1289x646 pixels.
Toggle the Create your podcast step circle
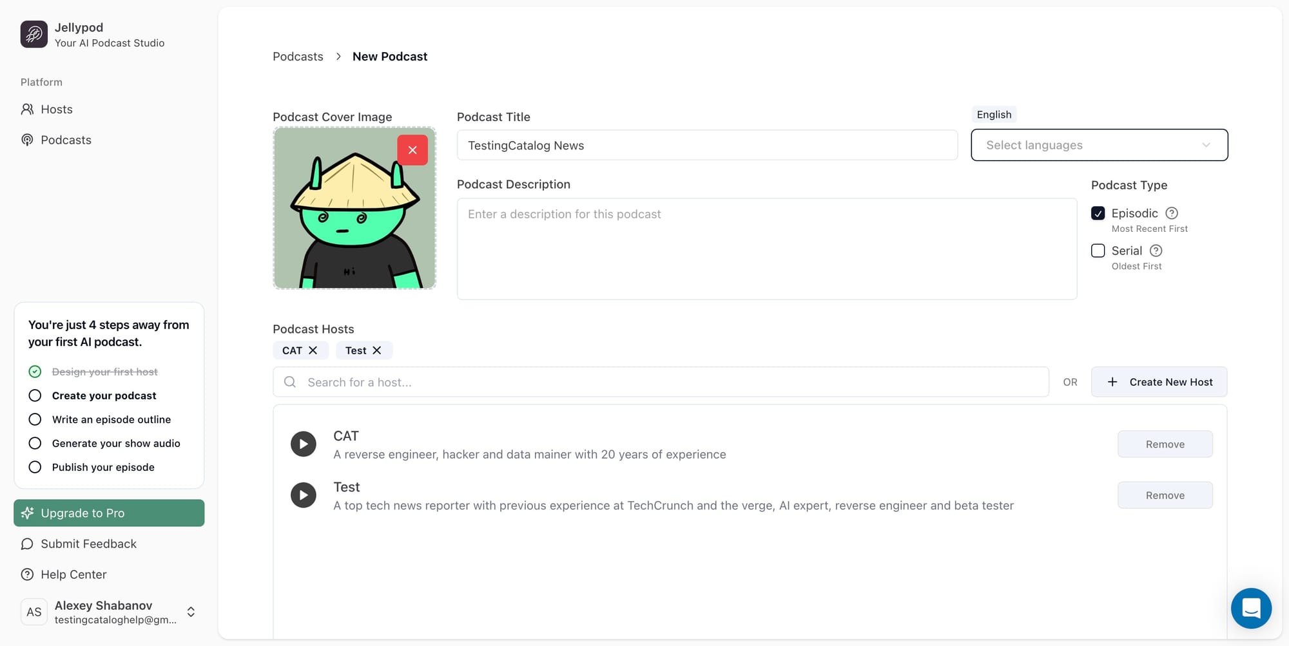click(x=35, y=395)
